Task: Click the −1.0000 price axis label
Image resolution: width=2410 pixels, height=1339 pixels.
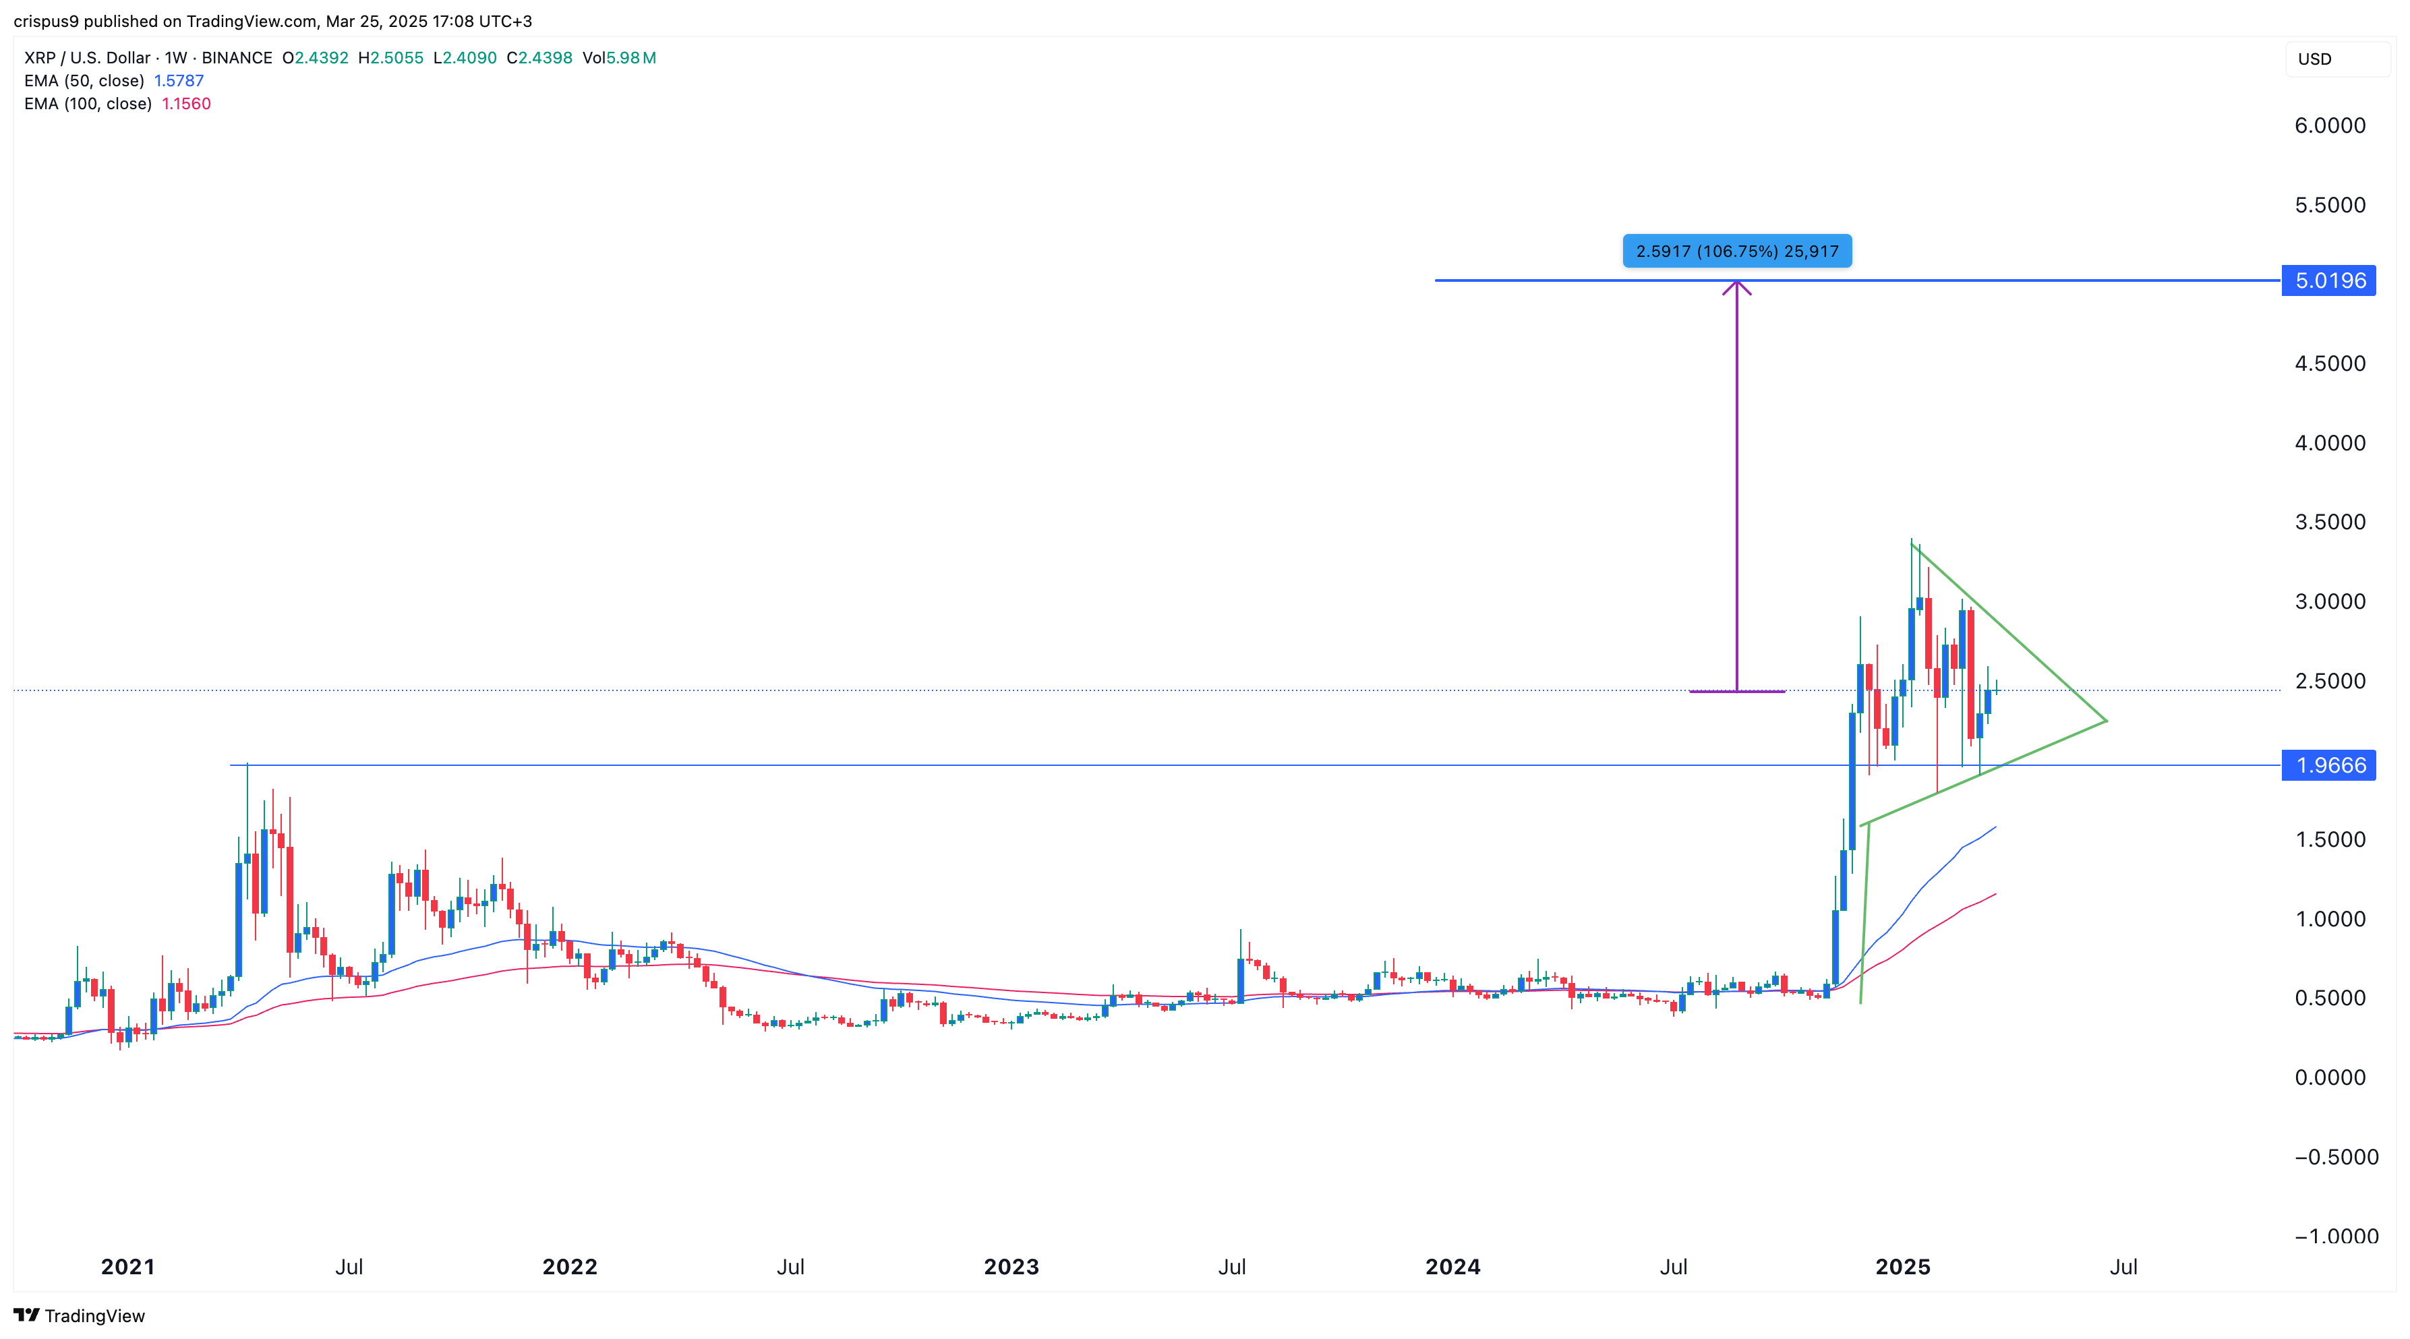Action: tap(2336, 1237)
